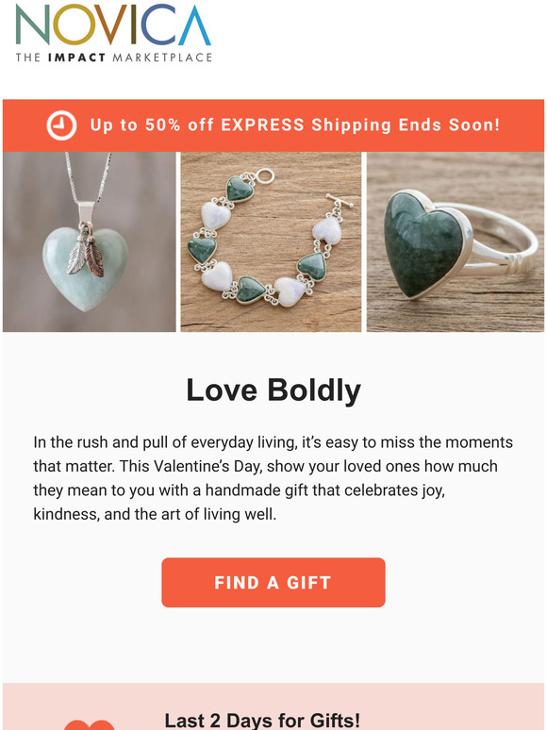Click the Love Boldly heading
This screenshot has height=730, width=547.
[x=273, y=390]
